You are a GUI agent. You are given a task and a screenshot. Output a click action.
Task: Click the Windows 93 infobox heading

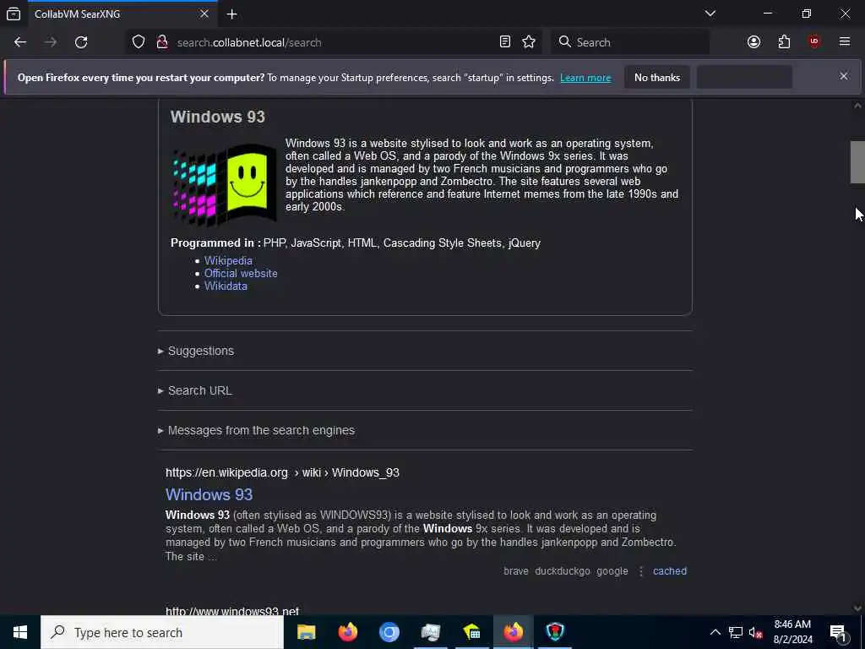[x=218, y=117]
